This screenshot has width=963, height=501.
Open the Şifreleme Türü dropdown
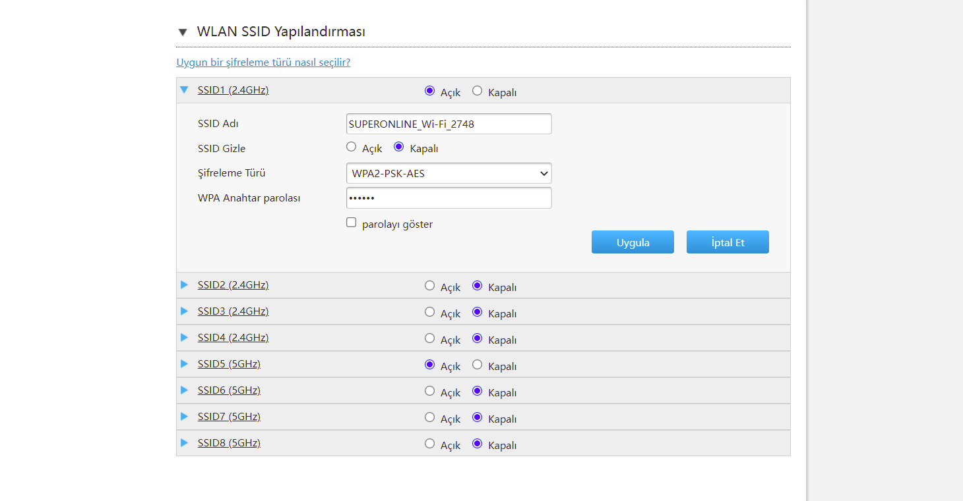pyautogui.click(x=449, y=174)
